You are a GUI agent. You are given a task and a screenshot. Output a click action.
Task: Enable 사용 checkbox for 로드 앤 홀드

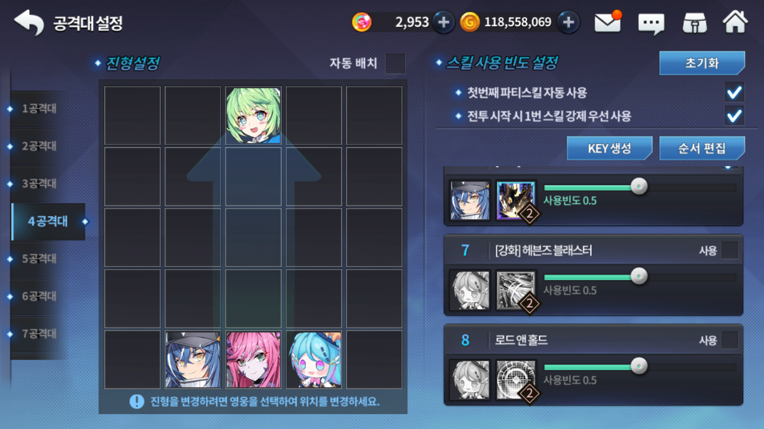click(730, 340)
